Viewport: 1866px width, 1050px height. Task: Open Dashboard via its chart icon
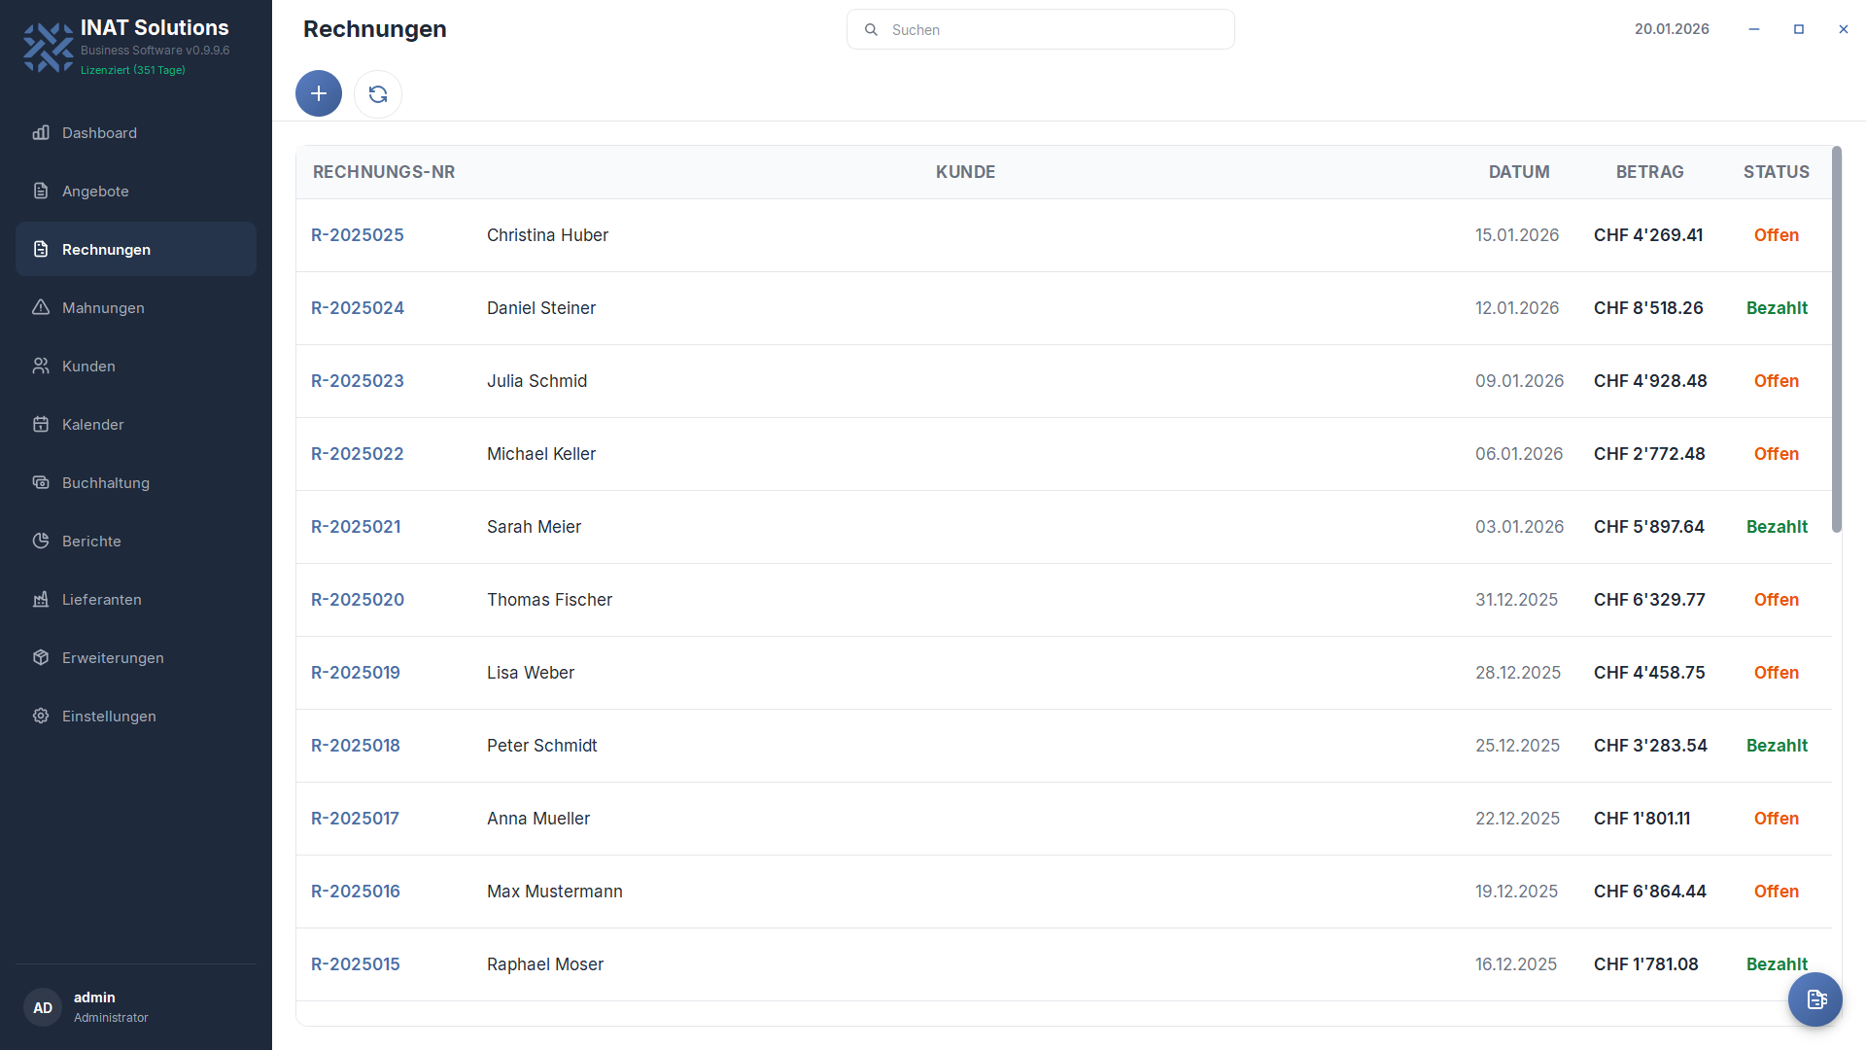click(41, 133)
